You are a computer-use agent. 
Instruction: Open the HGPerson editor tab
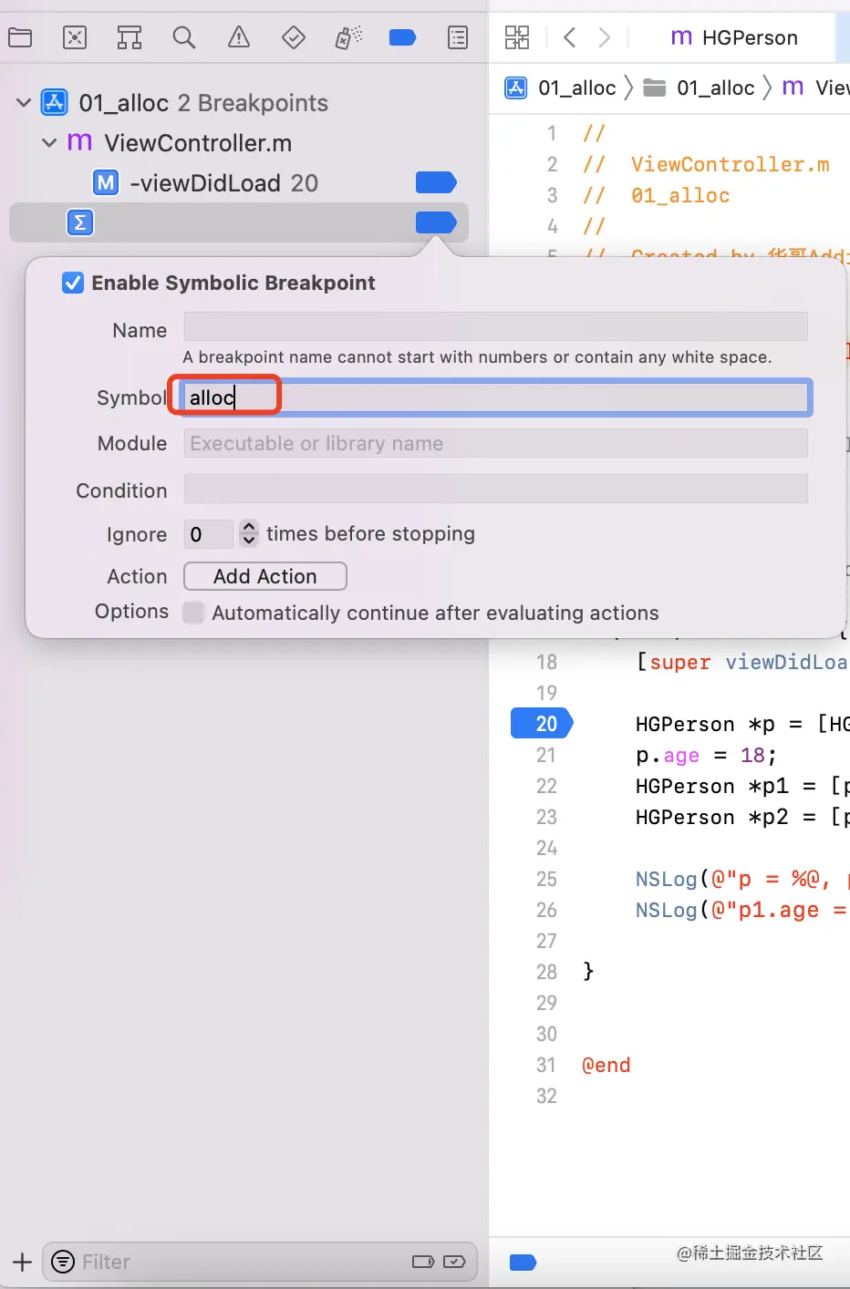click(734, 37)
